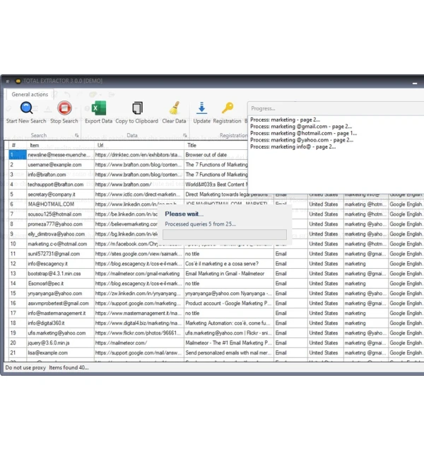Sort by the Item column header
The width and height of the screenshot is (424, 450).
click(x=60, y=145)
